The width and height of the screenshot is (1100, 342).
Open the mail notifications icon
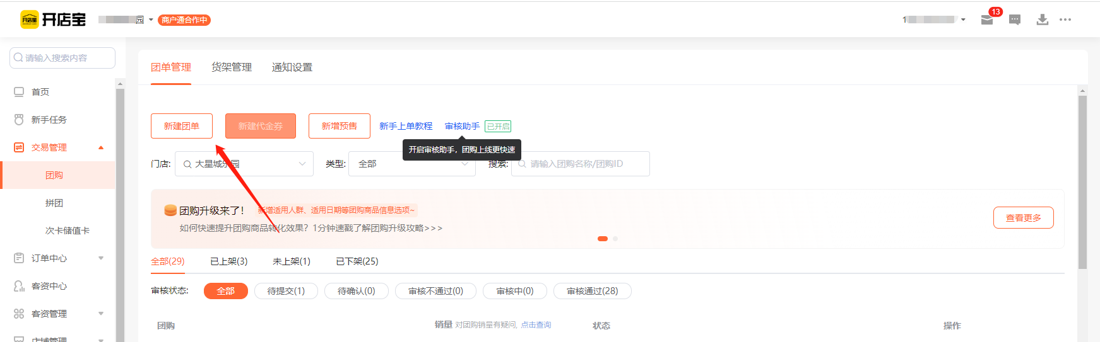[x=987, y=20]
